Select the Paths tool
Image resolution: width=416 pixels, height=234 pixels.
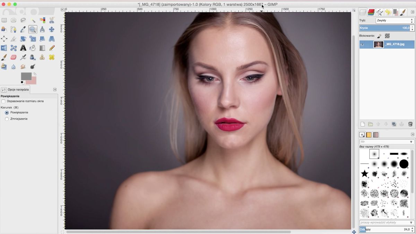(x=14, y=29)
